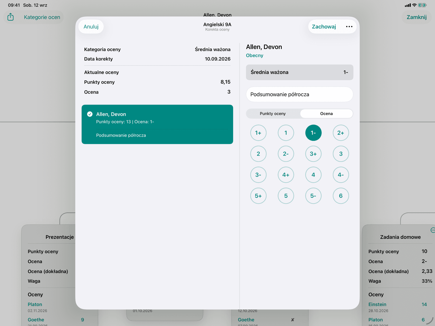
Task: Select grade 2+
Action: pos(341,133)
